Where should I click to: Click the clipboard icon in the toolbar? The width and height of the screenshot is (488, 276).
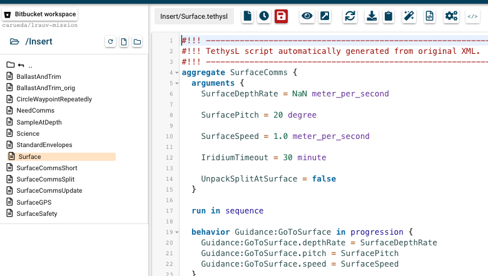tap(389, 16)
